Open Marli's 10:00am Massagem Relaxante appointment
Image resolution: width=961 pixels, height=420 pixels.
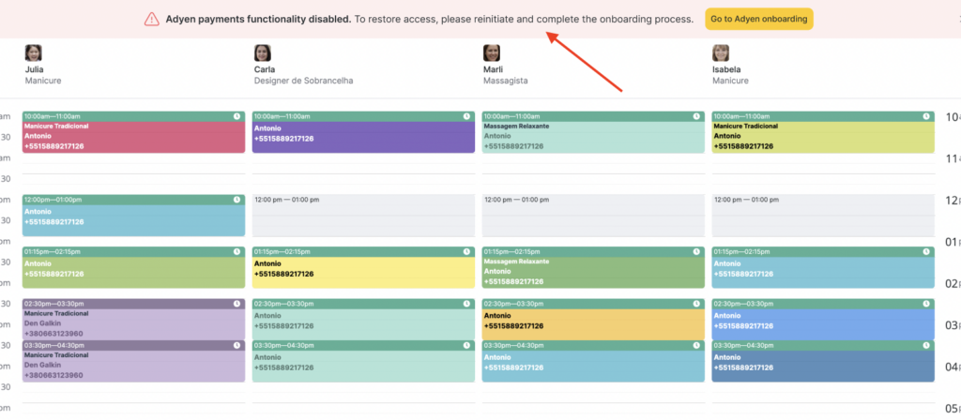click(x=592, y=137)
